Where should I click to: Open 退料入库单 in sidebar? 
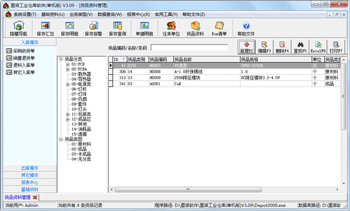(20, 65)
